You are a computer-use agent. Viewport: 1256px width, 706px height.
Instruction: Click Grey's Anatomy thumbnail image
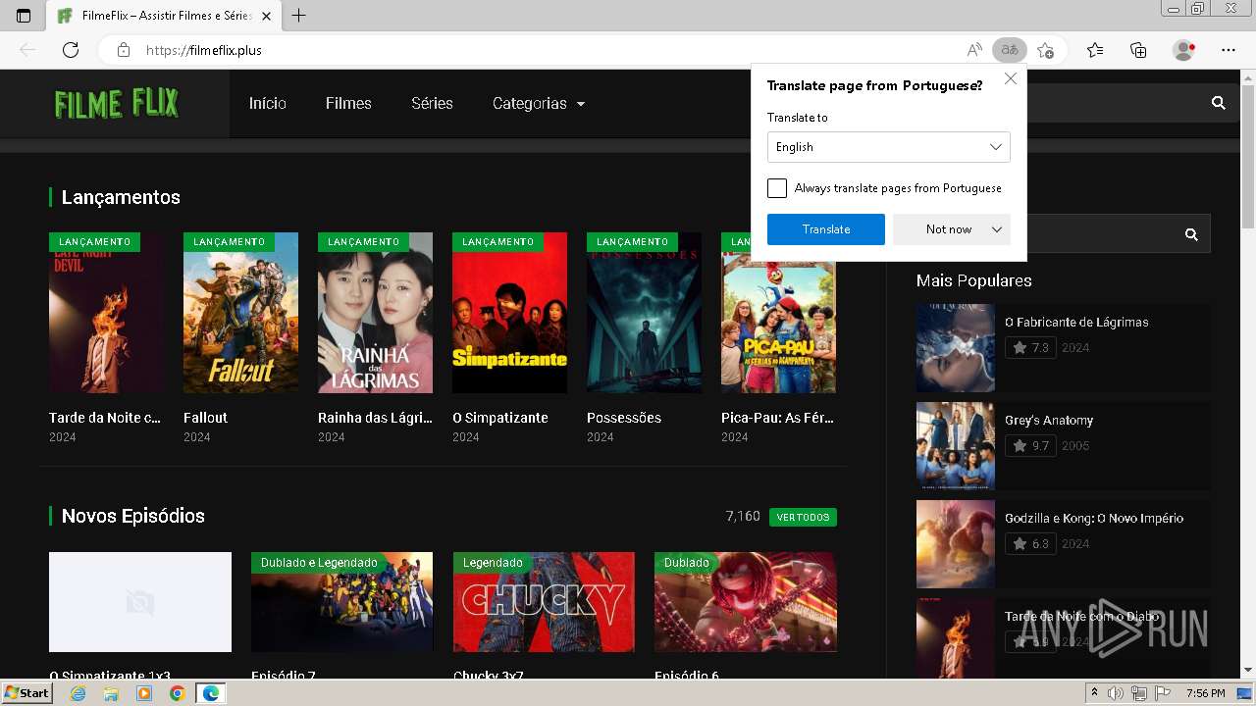click(x=956, y=446)
